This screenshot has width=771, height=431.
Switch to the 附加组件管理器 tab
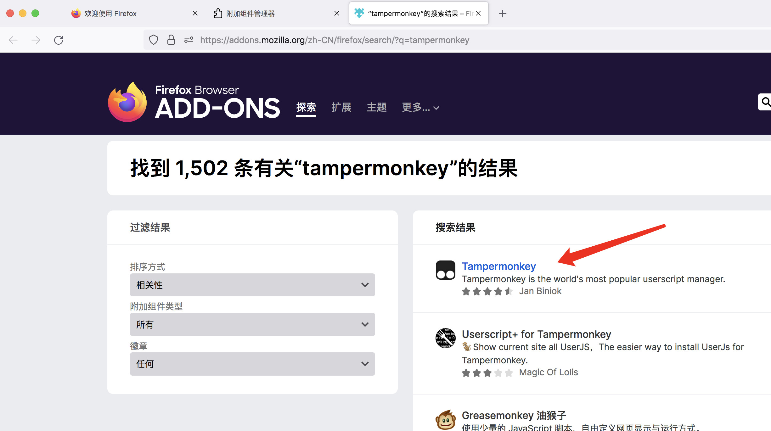tap(250, 14)
